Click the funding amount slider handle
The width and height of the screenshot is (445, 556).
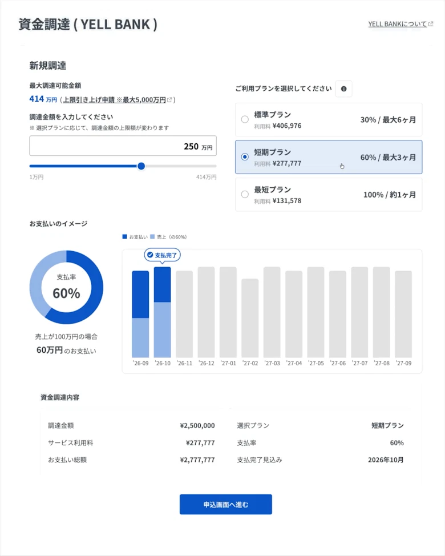[141, 166]
